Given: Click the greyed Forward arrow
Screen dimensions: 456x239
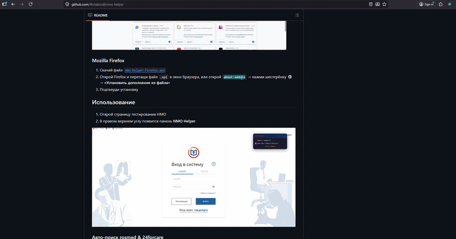Looking at the screenshot, I should [22, 4].
